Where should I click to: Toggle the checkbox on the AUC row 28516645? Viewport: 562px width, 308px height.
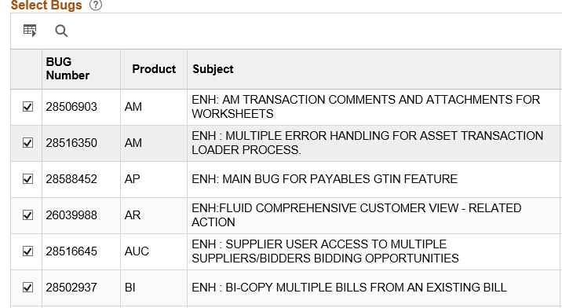27,251
